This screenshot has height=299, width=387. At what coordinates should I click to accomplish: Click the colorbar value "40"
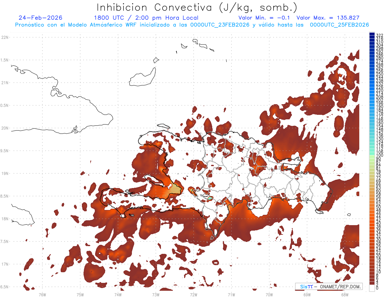coord(379,223)
